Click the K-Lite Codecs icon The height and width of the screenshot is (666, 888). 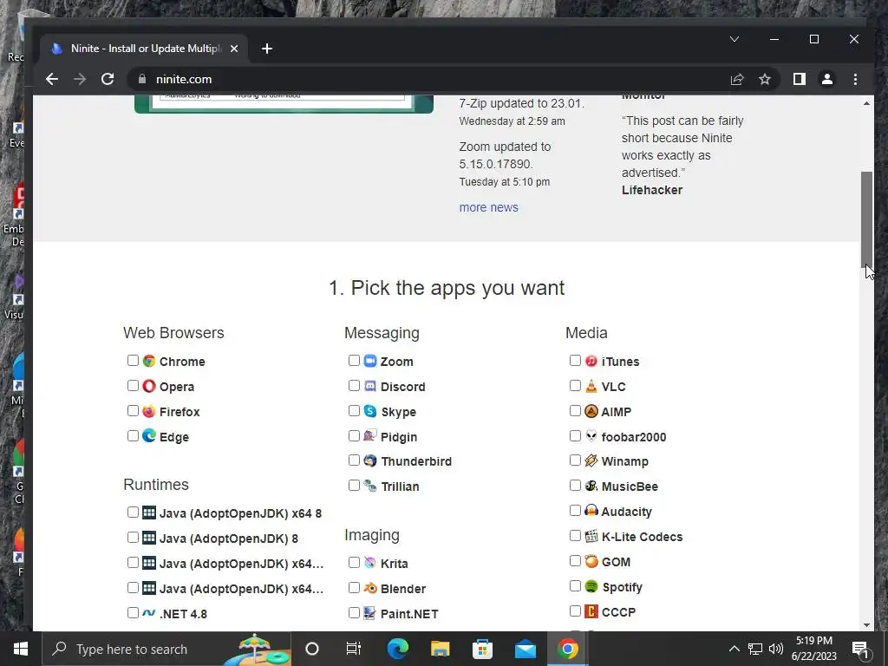(x=591, y=536)
